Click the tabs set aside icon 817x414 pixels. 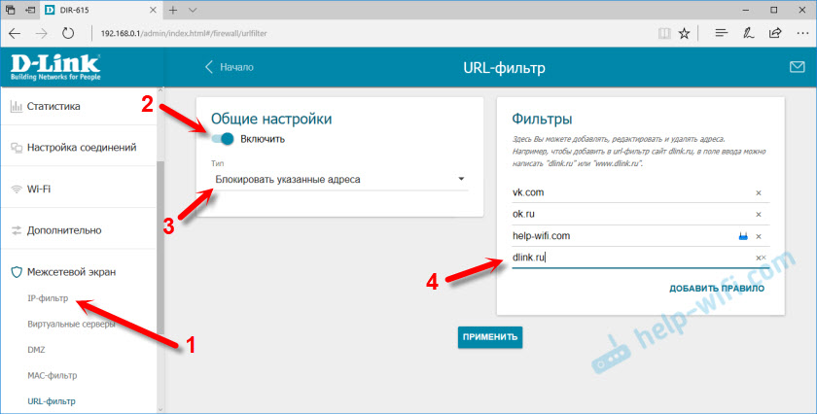pos(11,10)
